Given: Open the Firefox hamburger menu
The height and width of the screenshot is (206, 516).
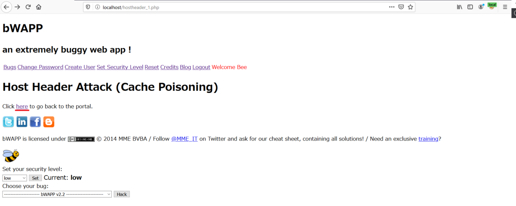Looking at the screenshot, I should pos(505,7).
